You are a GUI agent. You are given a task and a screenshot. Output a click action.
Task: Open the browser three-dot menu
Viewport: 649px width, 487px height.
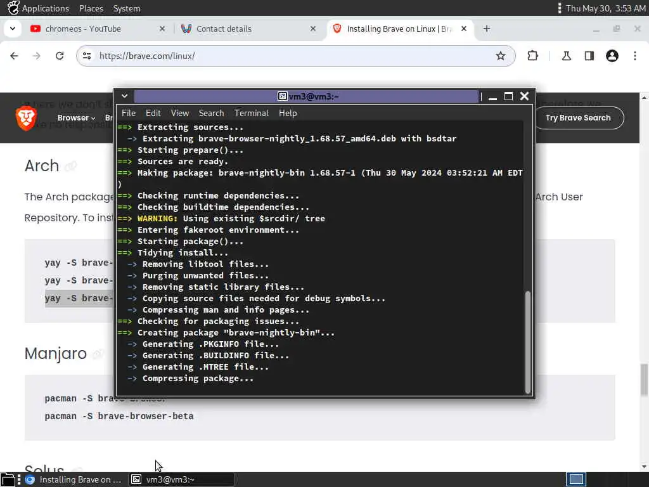pos(635,56)
